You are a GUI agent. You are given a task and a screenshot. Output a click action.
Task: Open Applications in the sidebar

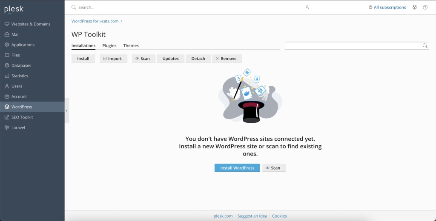coord(32,45)
